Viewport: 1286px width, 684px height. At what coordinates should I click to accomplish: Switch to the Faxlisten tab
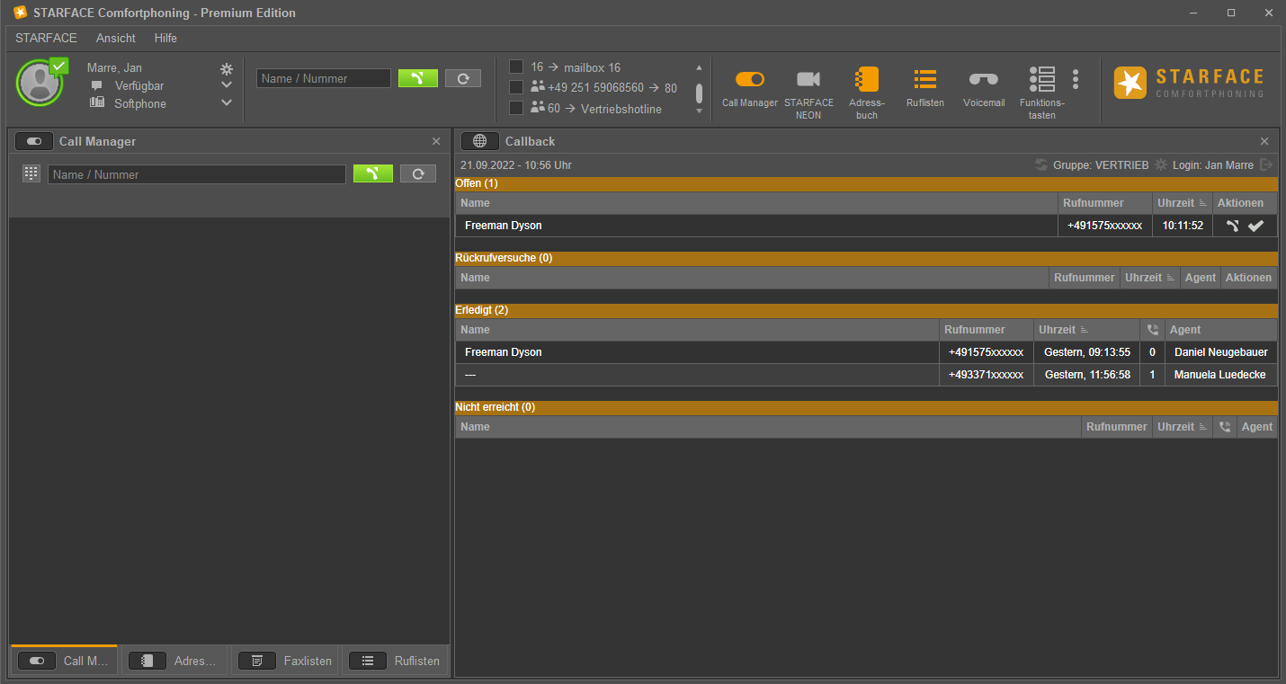click(x=285, y=661)
